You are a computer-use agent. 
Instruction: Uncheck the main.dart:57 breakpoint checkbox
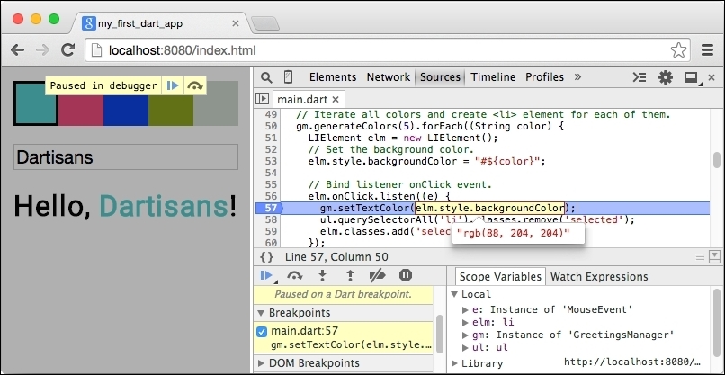pos(261,331)
